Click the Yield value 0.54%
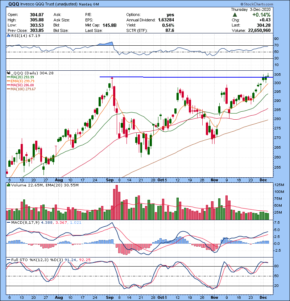 coord(168,25)
